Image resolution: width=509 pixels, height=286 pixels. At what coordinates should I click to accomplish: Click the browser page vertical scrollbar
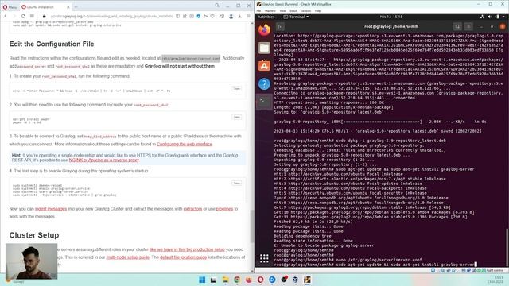[252, 226]
